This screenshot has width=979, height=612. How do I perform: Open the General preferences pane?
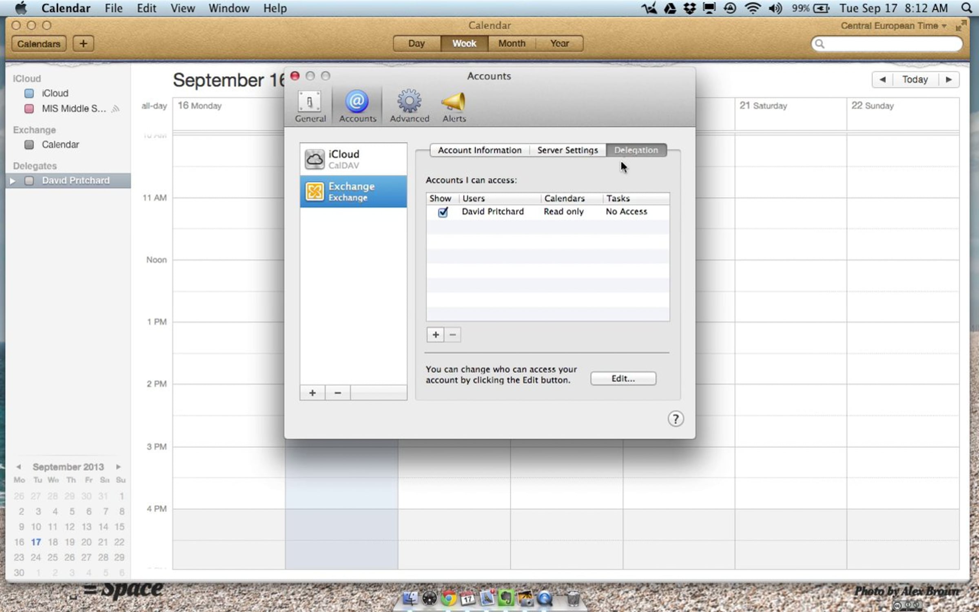point(310,106)
